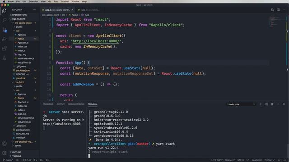Split the editor to the right
This screenshot has width=289, height=162.
(x=278, y=10)
